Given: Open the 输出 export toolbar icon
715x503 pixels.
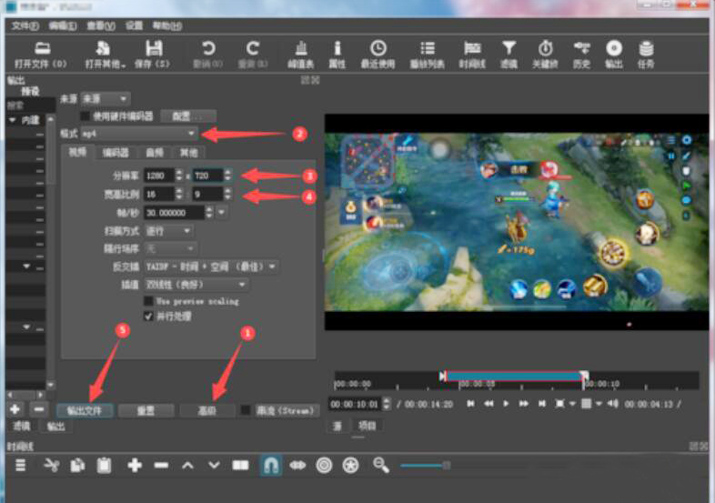Looking at the screenshot, I should [614, 55].
